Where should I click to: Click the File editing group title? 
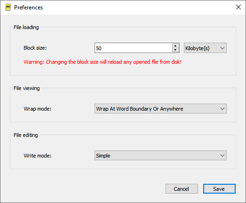(26, 135)
